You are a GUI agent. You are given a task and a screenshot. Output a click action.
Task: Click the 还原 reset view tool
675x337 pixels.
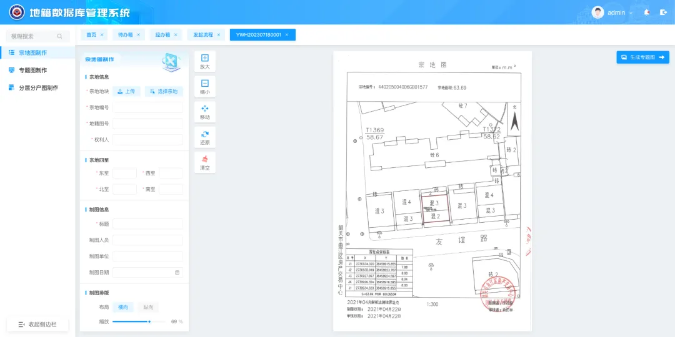[204, 137]
